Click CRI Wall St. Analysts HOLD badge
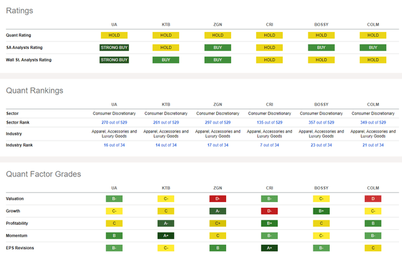The height and width of the screenshot is (258, 402). point(269,60)
